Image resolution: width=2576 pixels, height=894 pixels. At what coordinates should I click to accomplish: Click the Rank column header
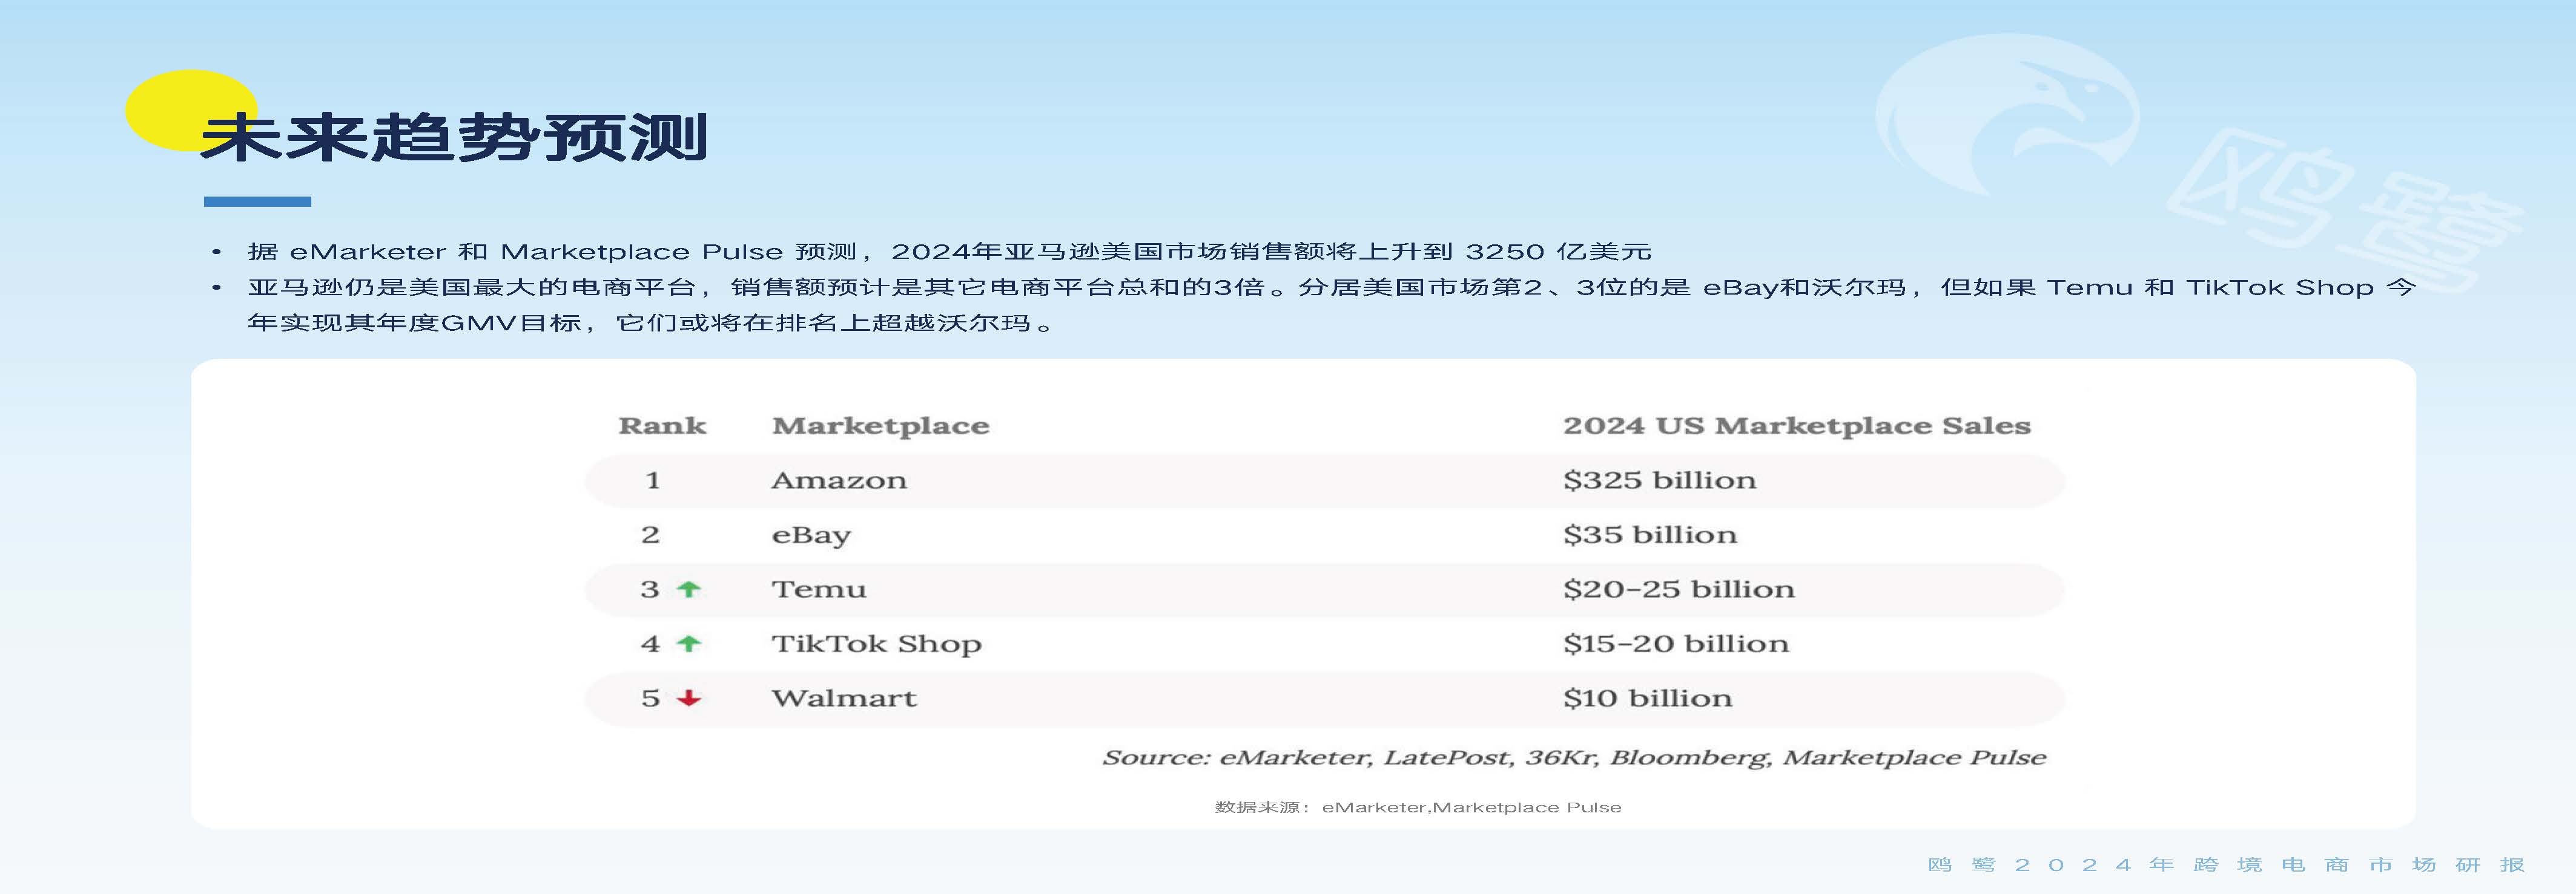(x=662, y=425)
